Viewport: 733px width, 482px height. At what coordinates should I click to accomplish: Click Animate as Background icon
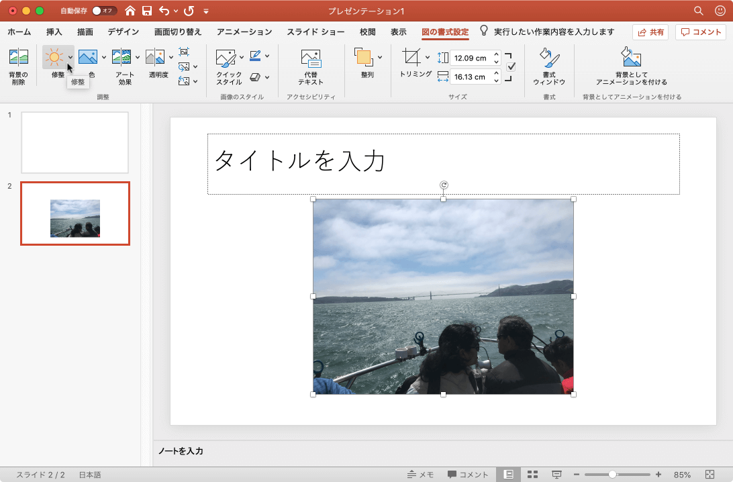[631, 58]
